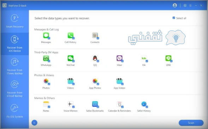
Task: Select the WhatsApp data type icon
Action: [x=46, y=58]
